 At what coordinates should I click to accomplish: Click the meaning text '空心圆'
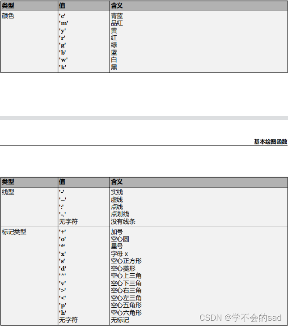point(120,239)
